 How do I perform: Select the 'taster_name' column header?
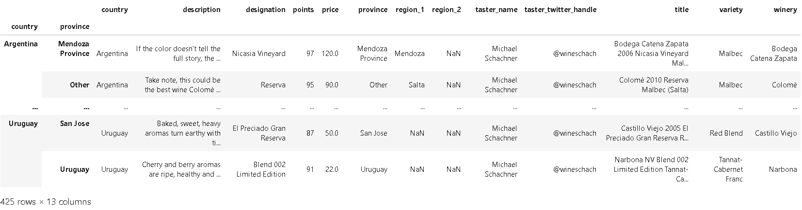(496, 10)
